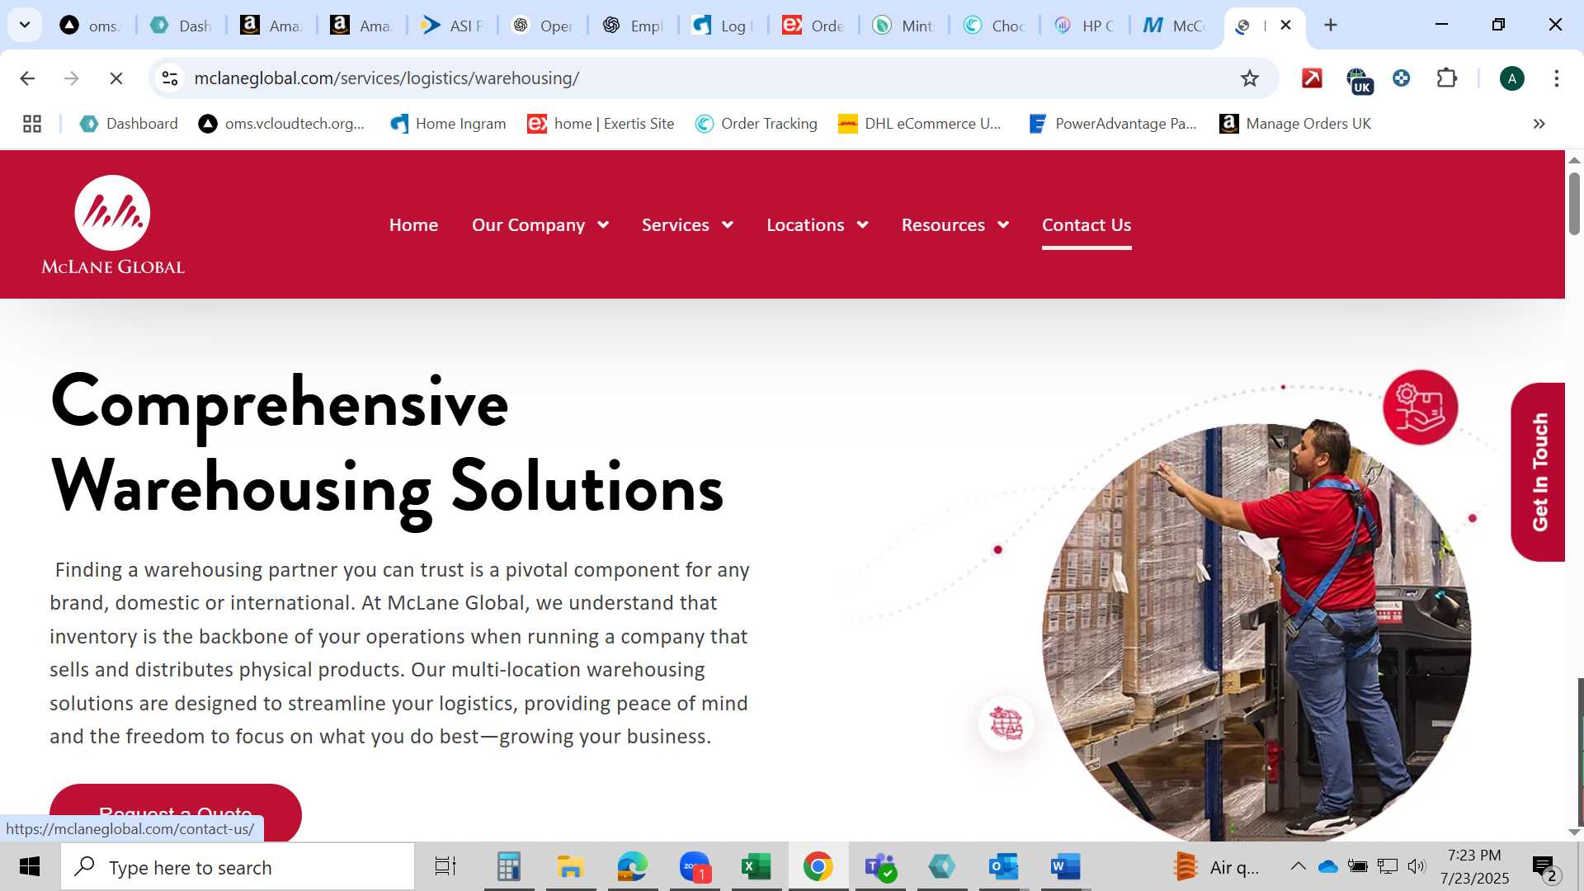The height and width of the screenshot is (891, 1584).
Task: Open Task View on the taskbar
Action: point(445,867)
